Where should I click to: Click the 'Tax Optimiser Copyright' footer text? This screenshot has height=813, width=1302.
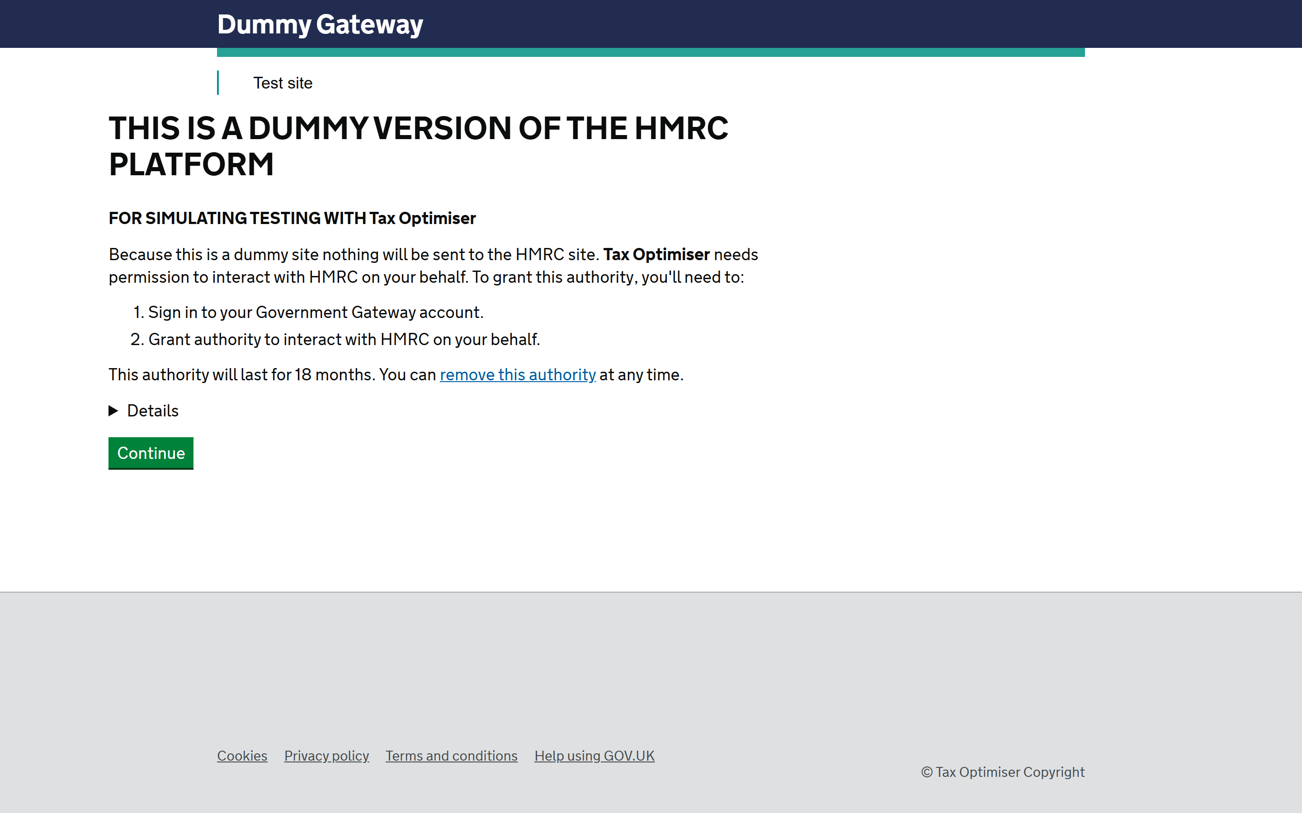click(x=1003, y=772)
